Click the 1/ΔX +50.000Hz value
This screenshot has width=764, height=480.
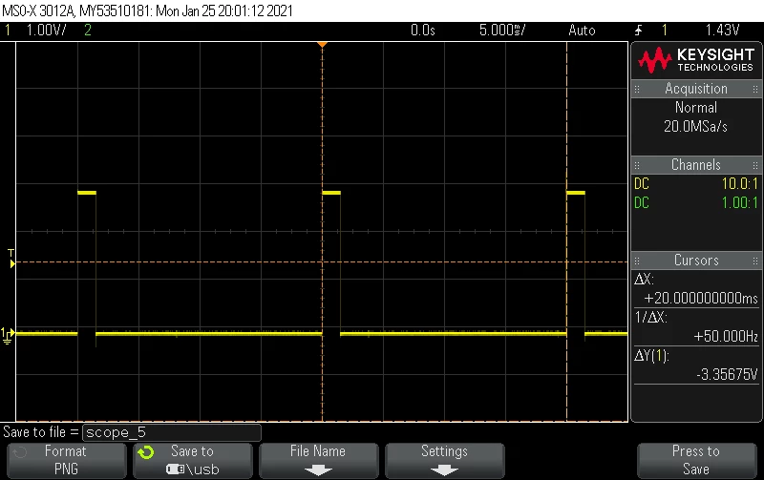click(726, 337)
